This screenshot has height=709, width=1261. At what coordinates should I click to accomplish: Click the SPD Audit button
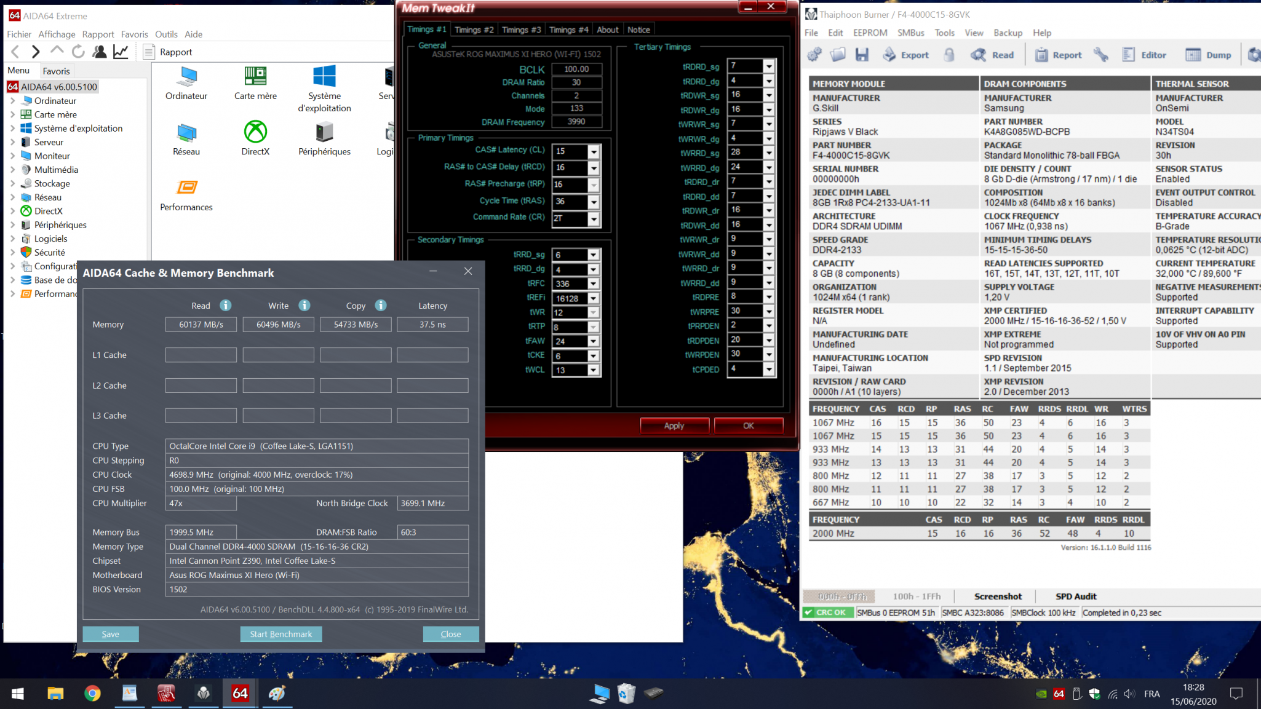[x=1076, y=596]
